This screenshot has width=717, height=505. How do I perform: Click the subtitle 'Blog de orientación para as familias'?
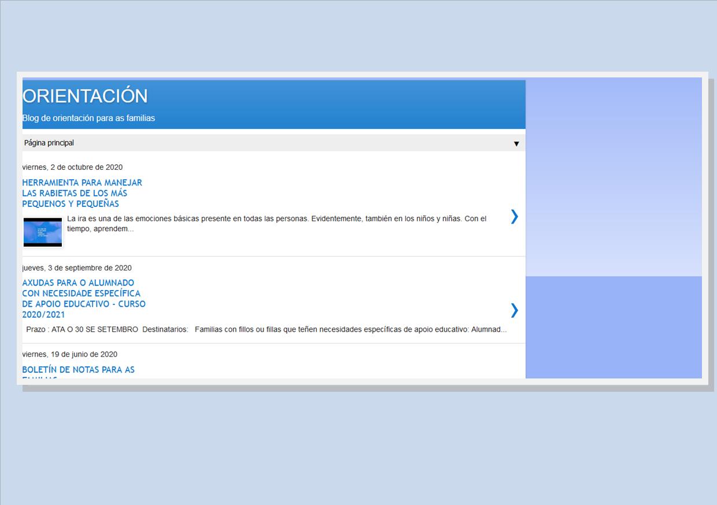click(x=88, y=118)
